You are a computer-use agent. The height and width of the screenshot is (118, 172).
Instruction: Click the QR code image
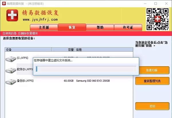(x=157, y=19)
